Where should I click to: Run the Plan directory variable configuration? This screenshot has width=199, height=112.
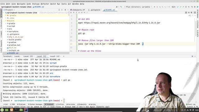pyautogui.click(x=155, y=7)
